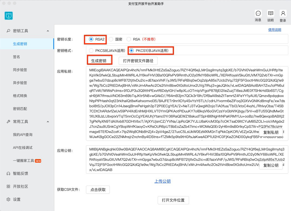Click the gear icon for 设置
Viewport: 291px width, 211px height.
coord(8,199)
